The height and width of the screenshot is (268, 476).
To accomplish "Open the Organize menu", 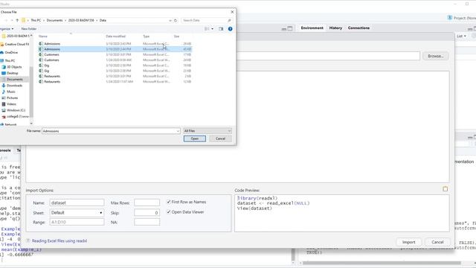I will coord(7,29).
